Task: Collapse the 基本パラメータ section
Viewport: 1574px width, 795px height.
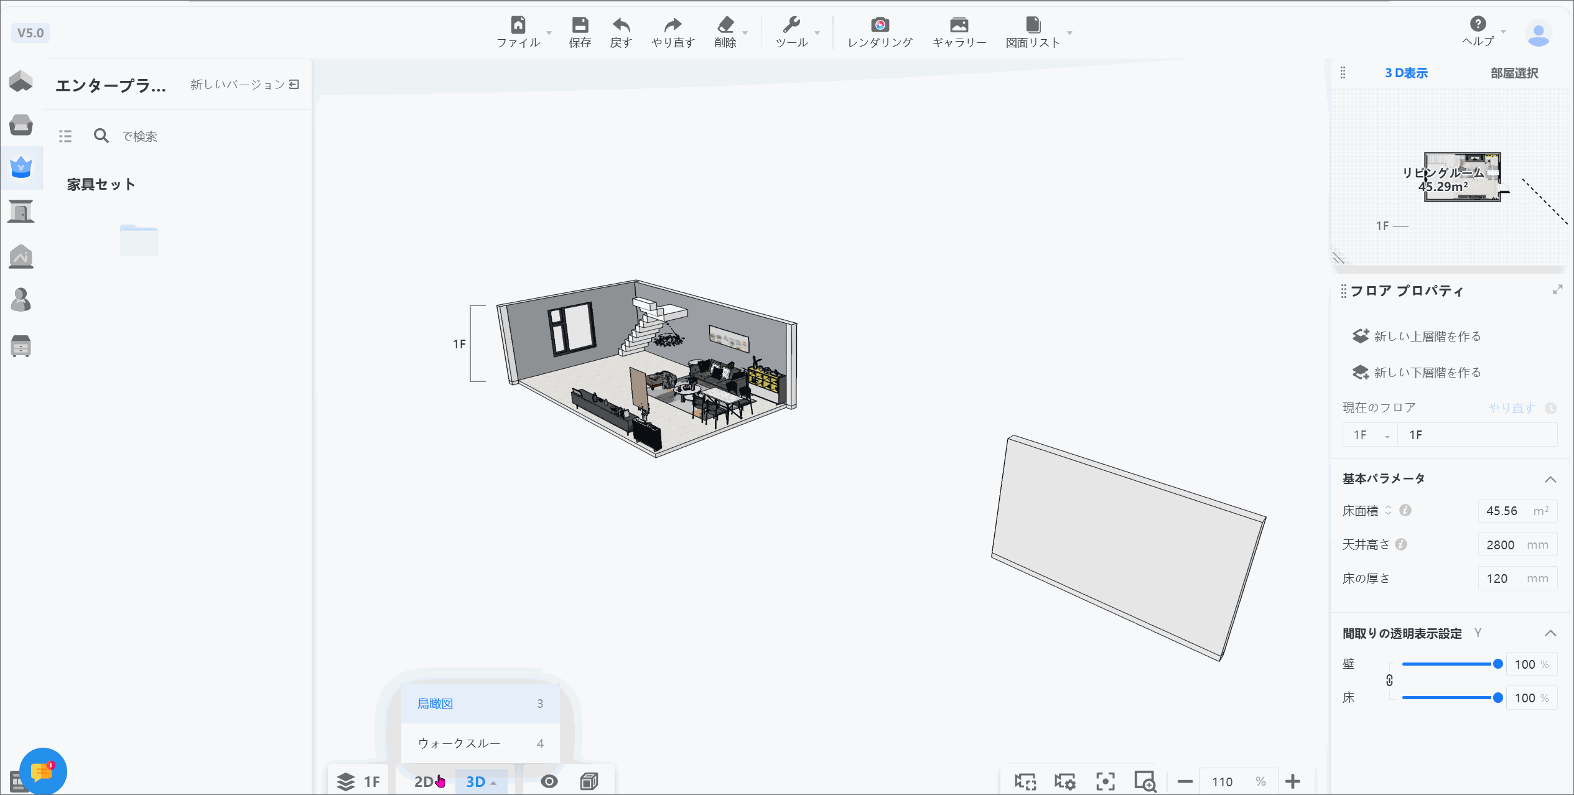Action: [x=1550, y=479]
